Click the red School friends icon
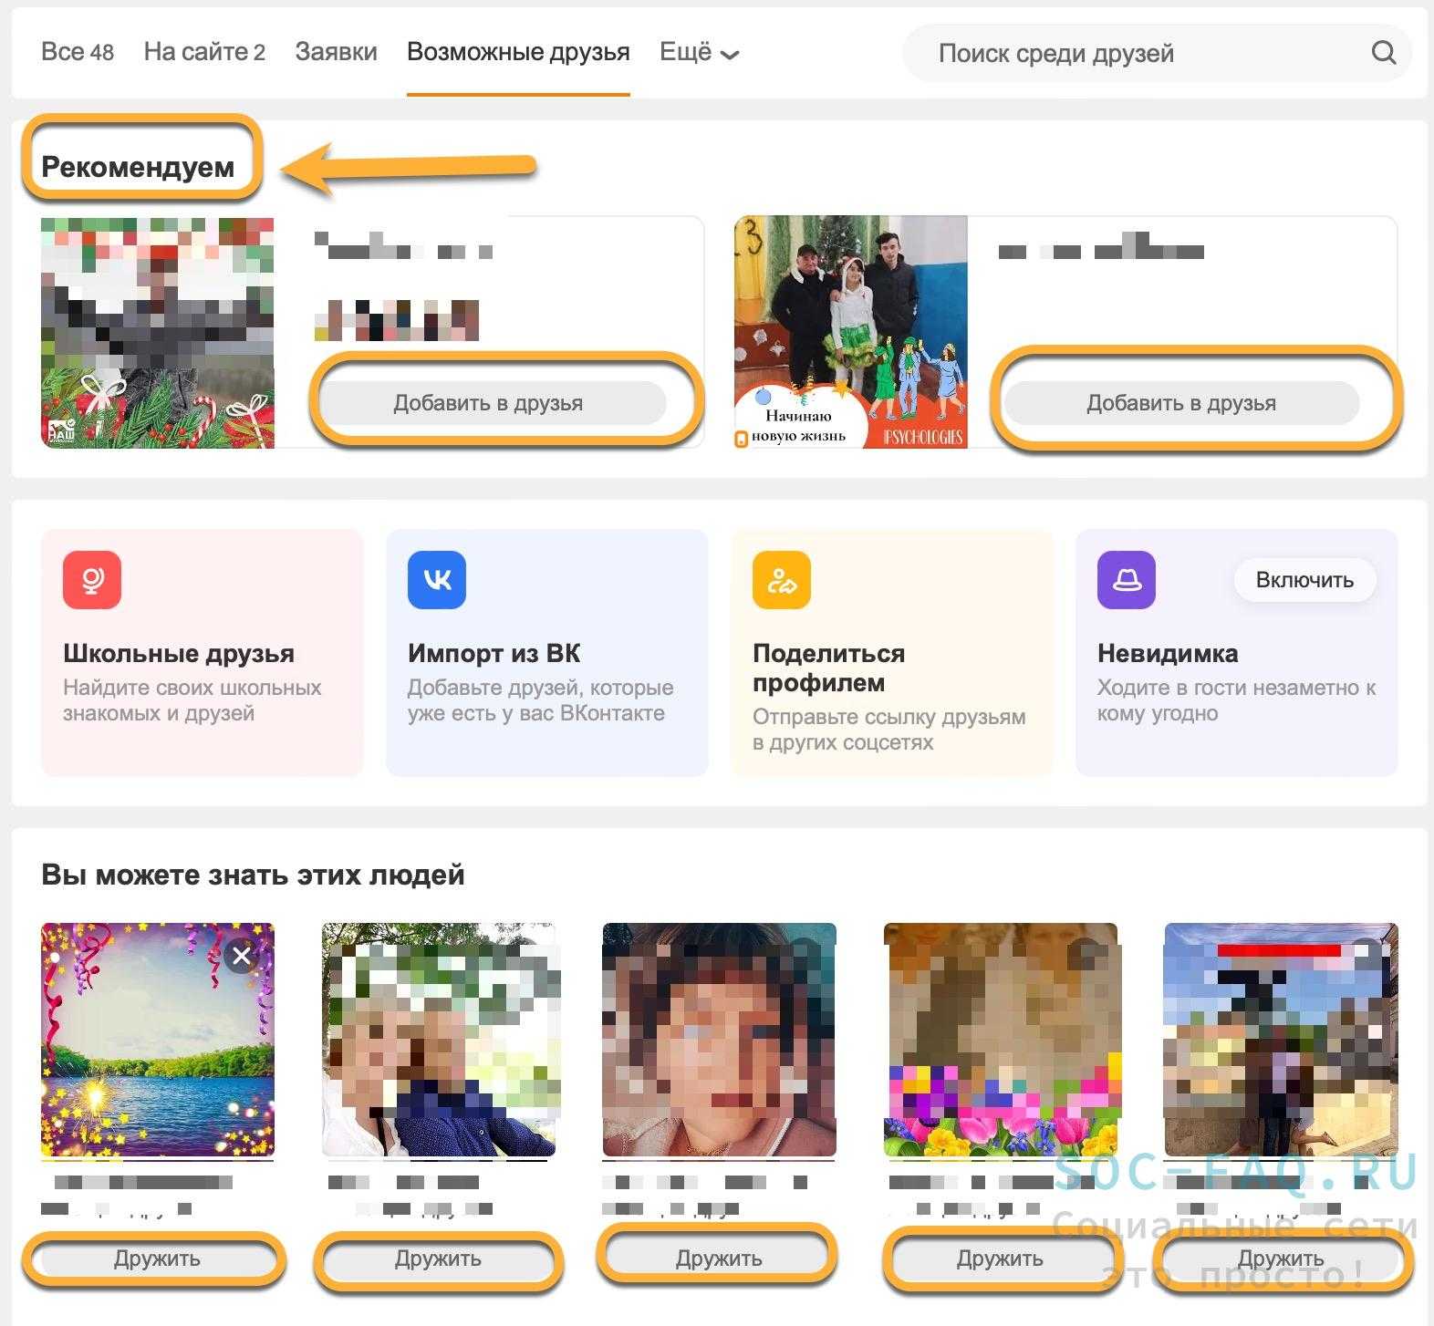Viewport: 1434px width, 1326px height. [92, 580]
